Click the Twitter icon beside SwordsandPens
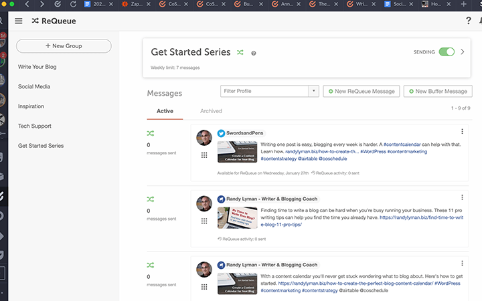Screen dimensions: 482x301 click(221, 133)
